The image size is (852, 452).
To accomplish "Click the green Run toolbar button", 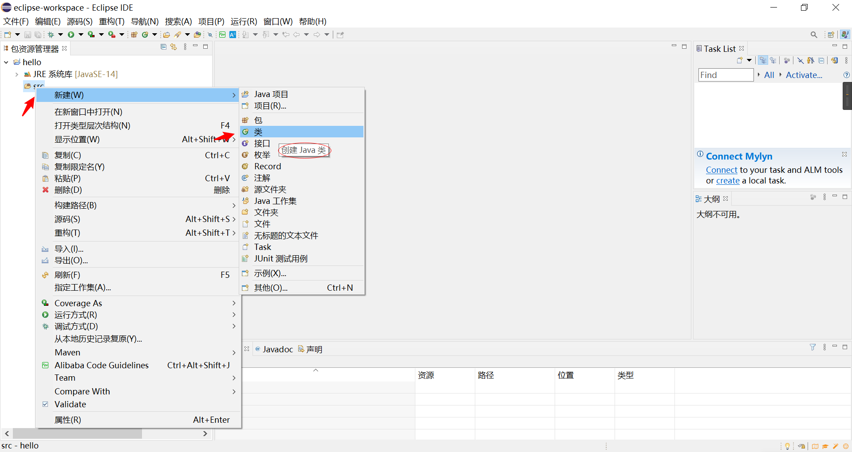I will pos(71,35).
